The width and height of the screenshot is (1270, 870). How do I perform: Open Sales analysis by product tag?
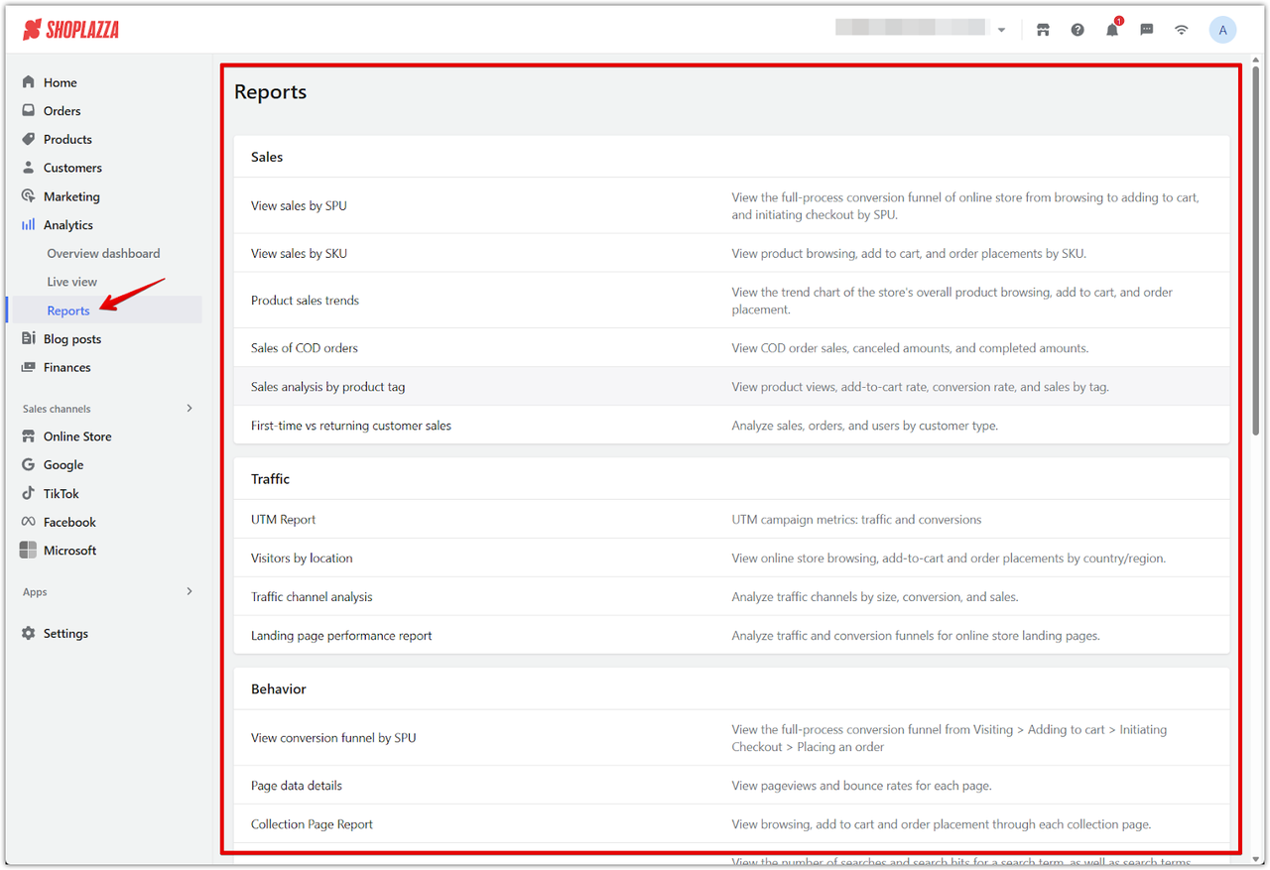(327, 387)
